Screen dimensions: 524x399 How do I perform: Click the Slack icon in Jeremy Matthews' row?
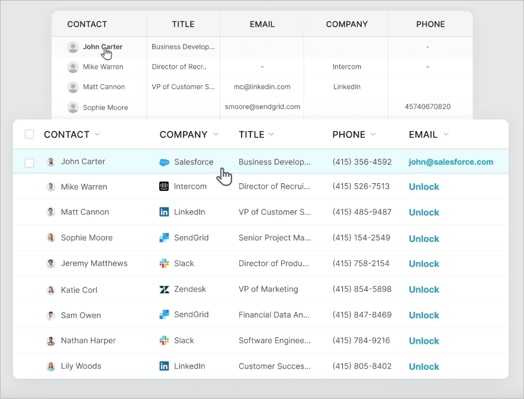tap(163, 263)
